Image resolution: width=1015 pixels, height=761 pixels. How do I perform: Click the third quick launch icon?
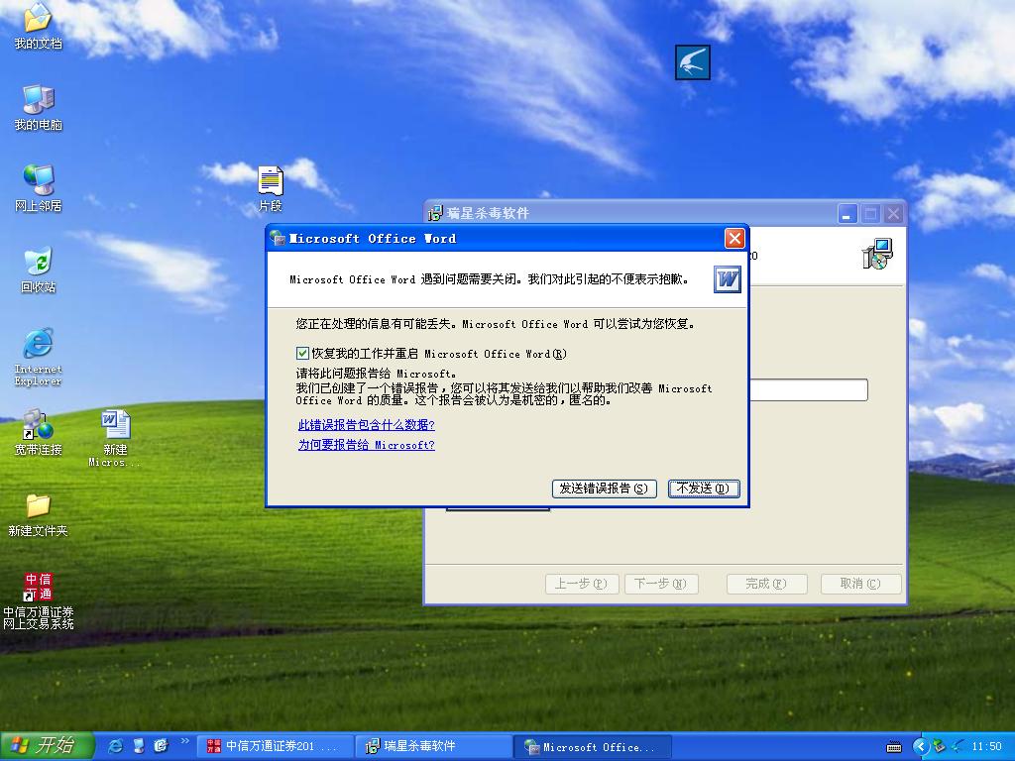[161, 746]
